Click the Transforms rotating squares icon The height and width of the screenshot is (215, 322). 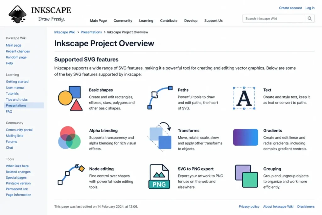coord(160,136)
